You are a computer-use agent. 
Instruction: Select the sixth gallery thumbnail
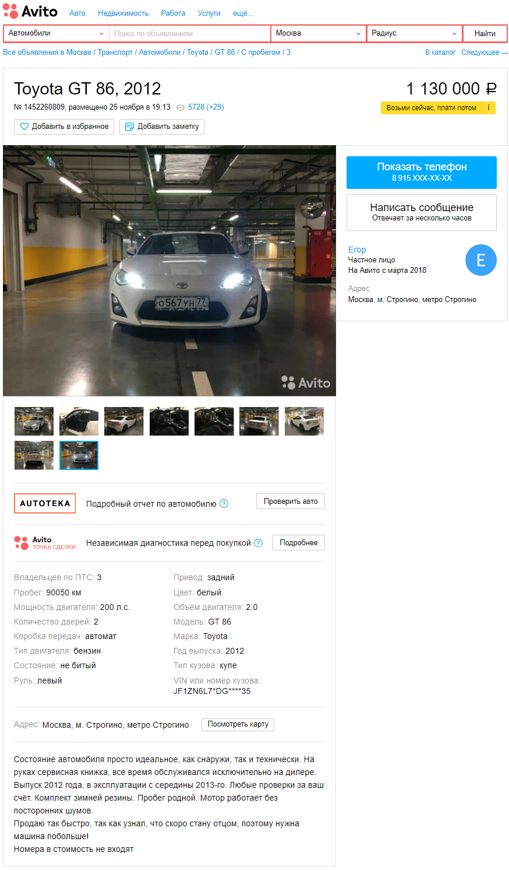pyautogui.click(x=259, y=421)
